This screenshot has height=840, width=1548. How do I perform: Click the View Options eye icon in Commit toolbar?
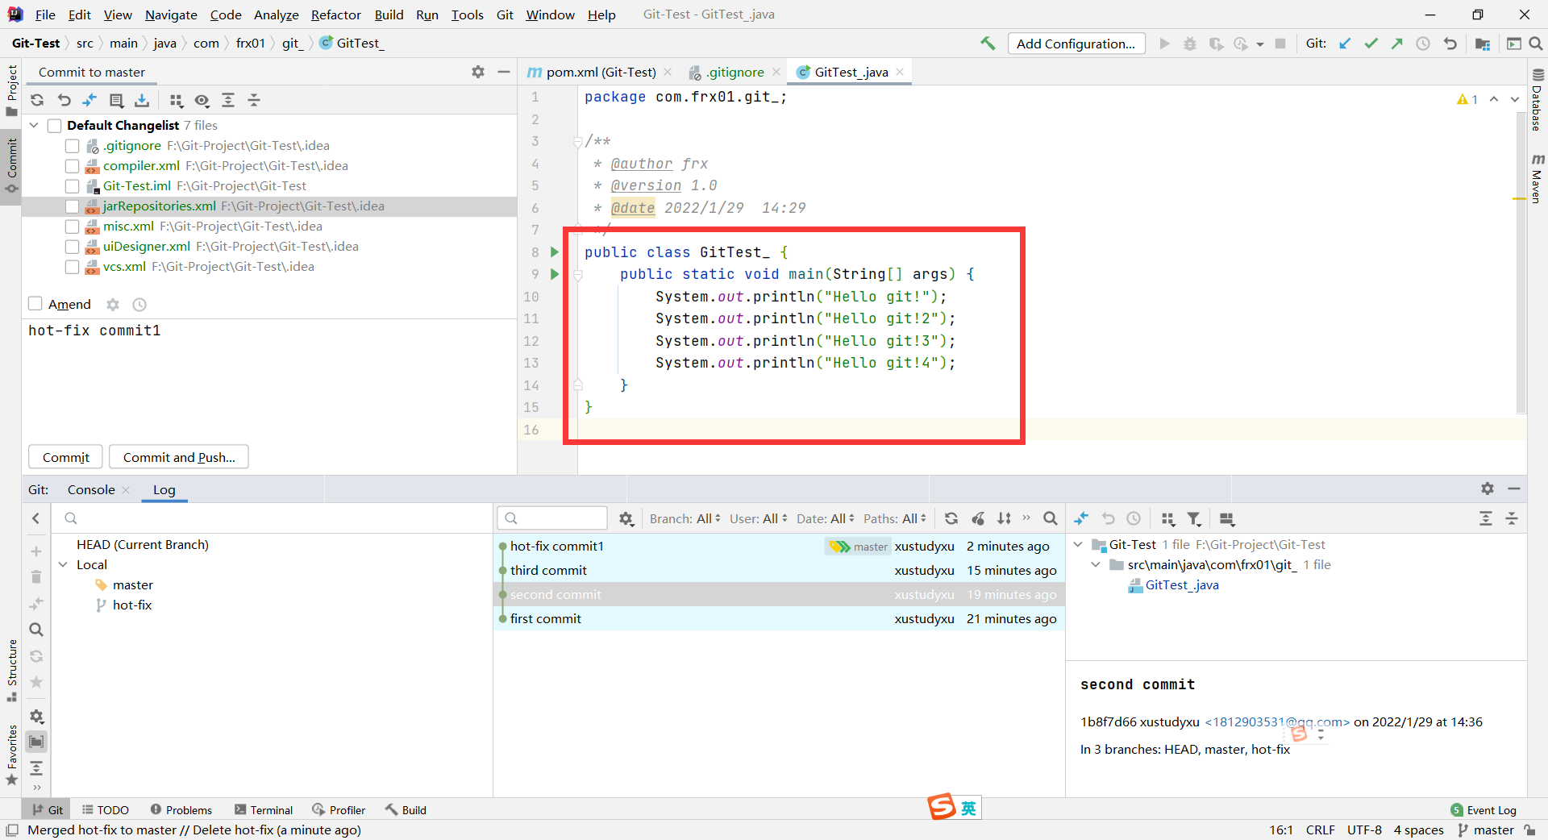[x=202, y=100]
